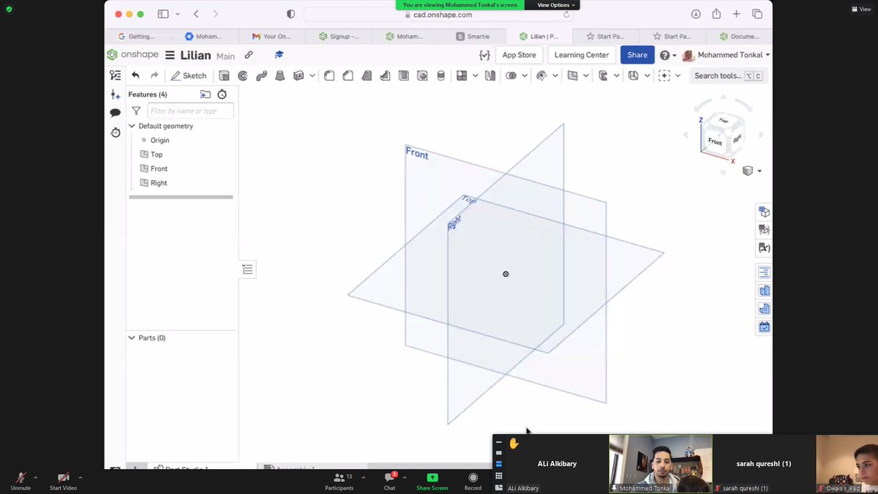Select the Chamfer tool icon
The image size is (878, 494).
click(x=348, y=75)
